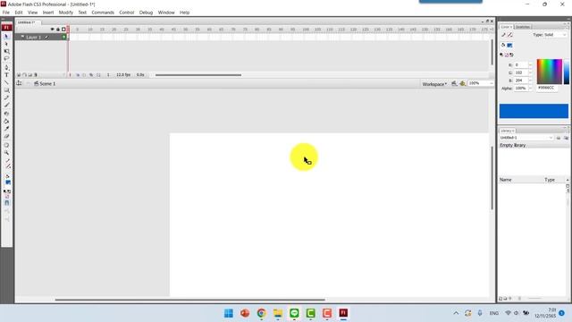The width and height of the screenshot is (572, 322).
Task: Open the Blue value slider arrow
Action: point(530,80)
